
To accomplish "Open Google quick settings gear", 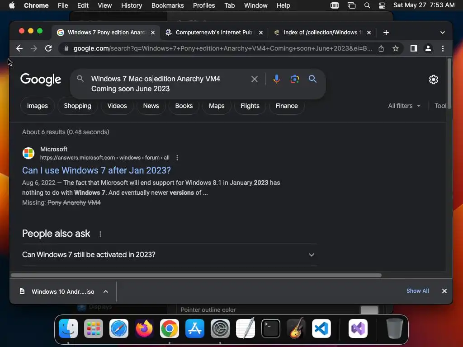I will [434, 80].
